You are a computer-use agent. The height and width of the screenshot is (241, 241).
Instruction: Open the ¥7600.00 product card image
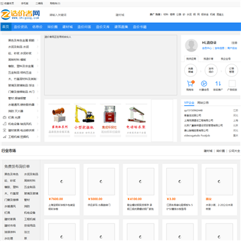click(x=62, y=181)
